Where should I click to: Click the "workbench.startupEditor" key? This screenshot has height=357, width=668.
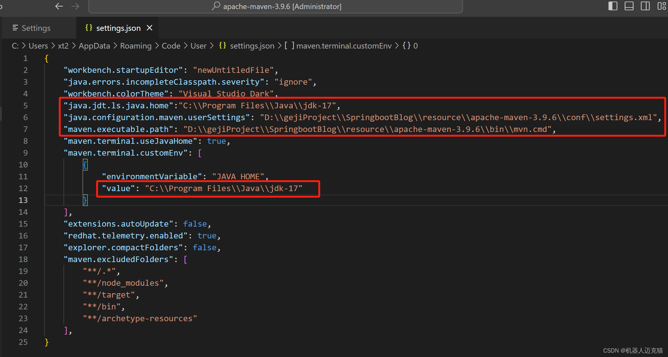[x=123, y=70]
